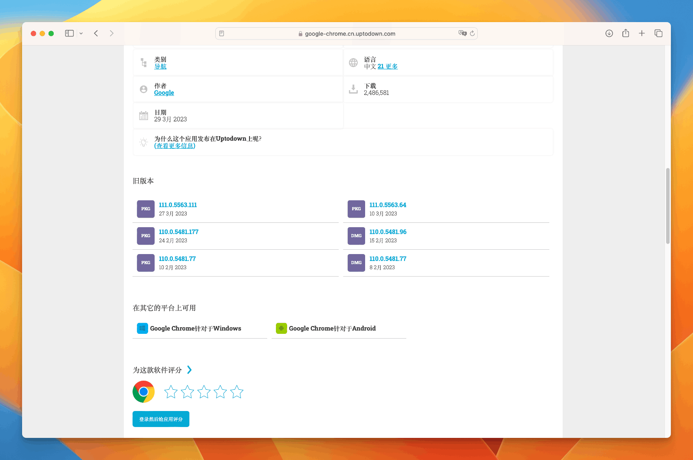Click the DMG icon dated 8 2月 2023
693x460 pixels.
[x=356, y=263]
